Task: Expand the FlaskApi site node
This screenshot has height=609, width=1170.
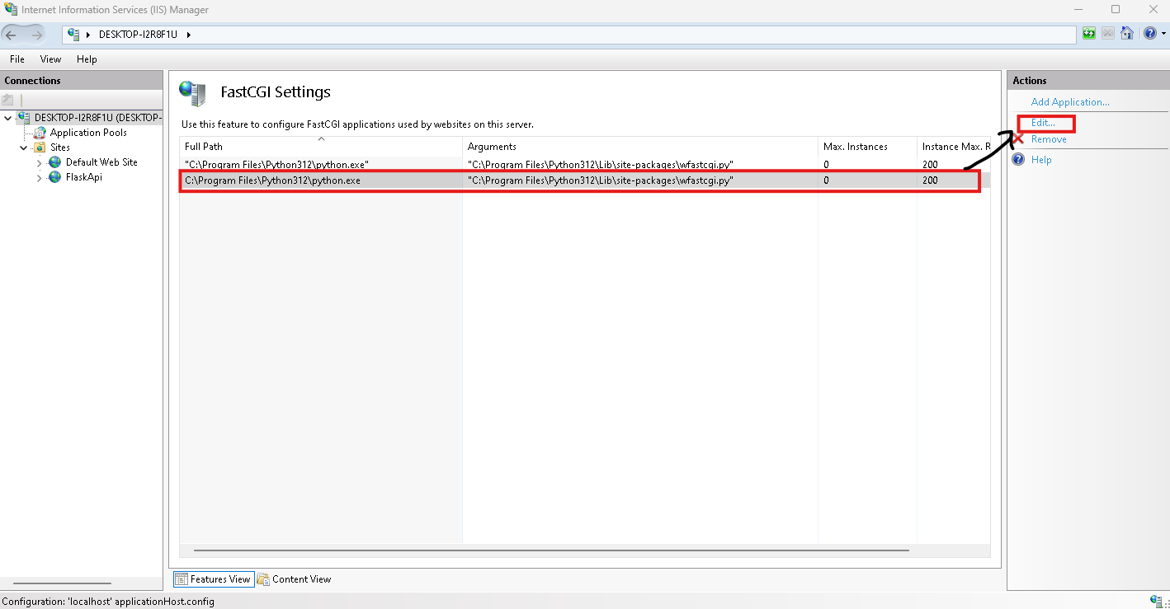Action: click(x=39, y=178)
